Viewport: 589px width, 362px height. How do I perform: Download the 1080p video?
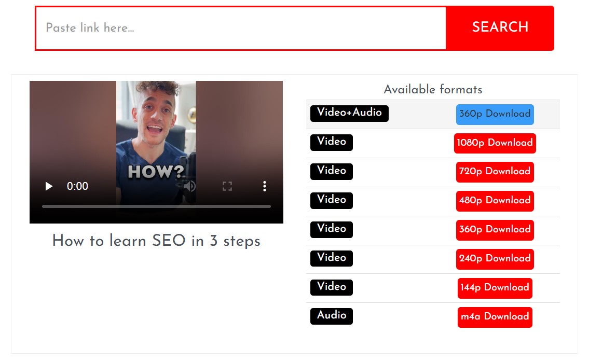point(495,143)
